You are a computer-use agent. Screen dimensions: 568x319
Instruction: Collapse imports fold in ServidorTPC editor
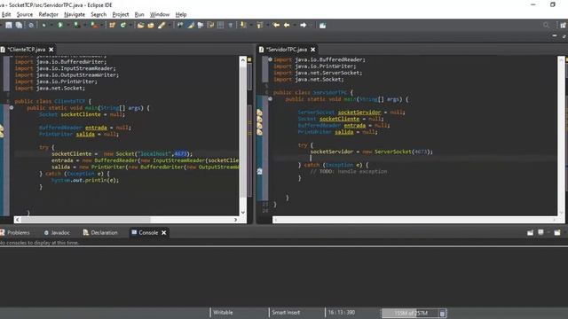point(270,59)
